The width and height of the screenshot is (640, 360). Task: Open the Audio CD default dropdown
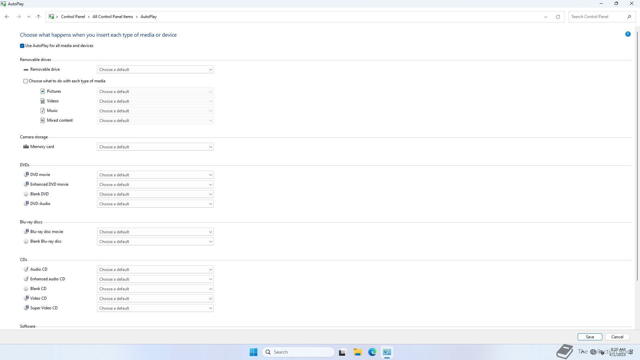tap(155, 269)
